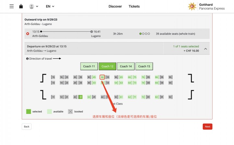Screen dimensions: 234x145
Task: Click the '+ CHF 16.00' price text
Action: coord(191,51)
